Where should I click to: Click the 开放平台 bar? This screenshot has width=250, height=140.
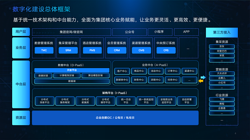(72, 70)
